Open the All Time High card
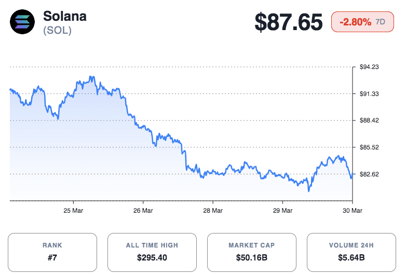Viewport: 406px width, 275px height. pos(152,252)
